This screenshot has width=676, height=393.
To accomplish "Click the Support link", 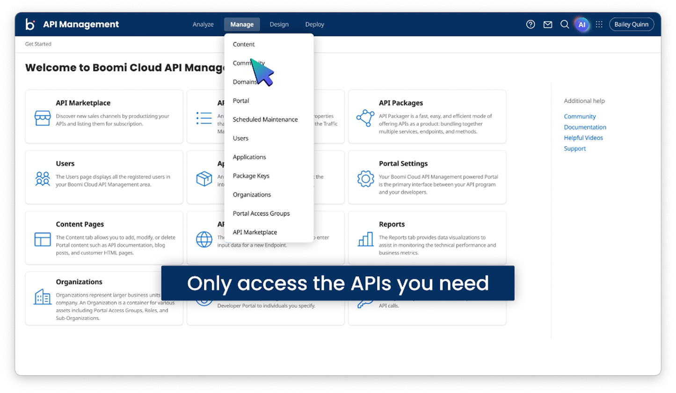I will (574, 148).
